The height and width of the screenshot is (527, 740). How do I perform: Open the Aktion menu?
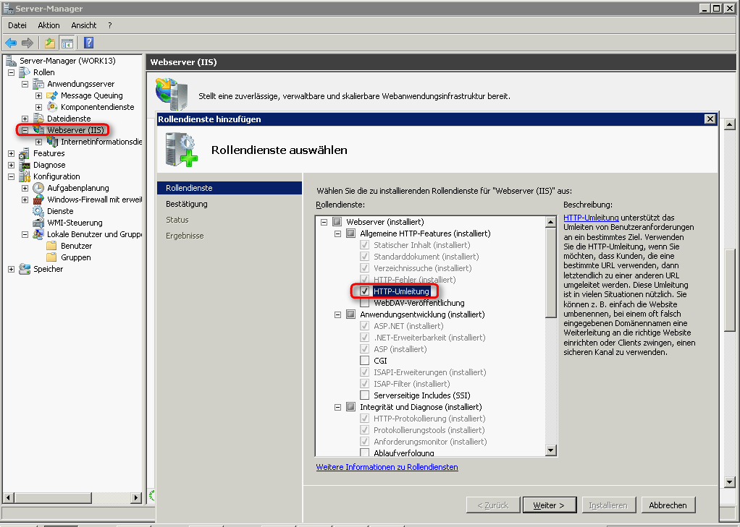click(x=49, y=25)
